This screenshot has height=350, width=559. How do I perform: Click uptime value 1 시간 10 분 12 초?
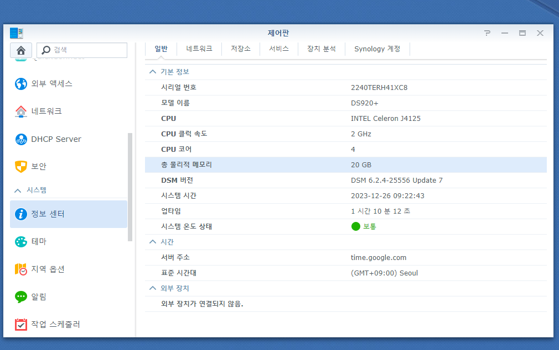380,211
